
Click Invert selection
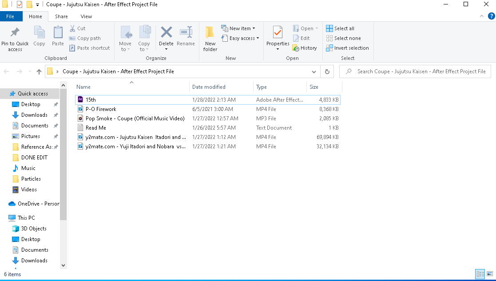[x=348, y=48]
